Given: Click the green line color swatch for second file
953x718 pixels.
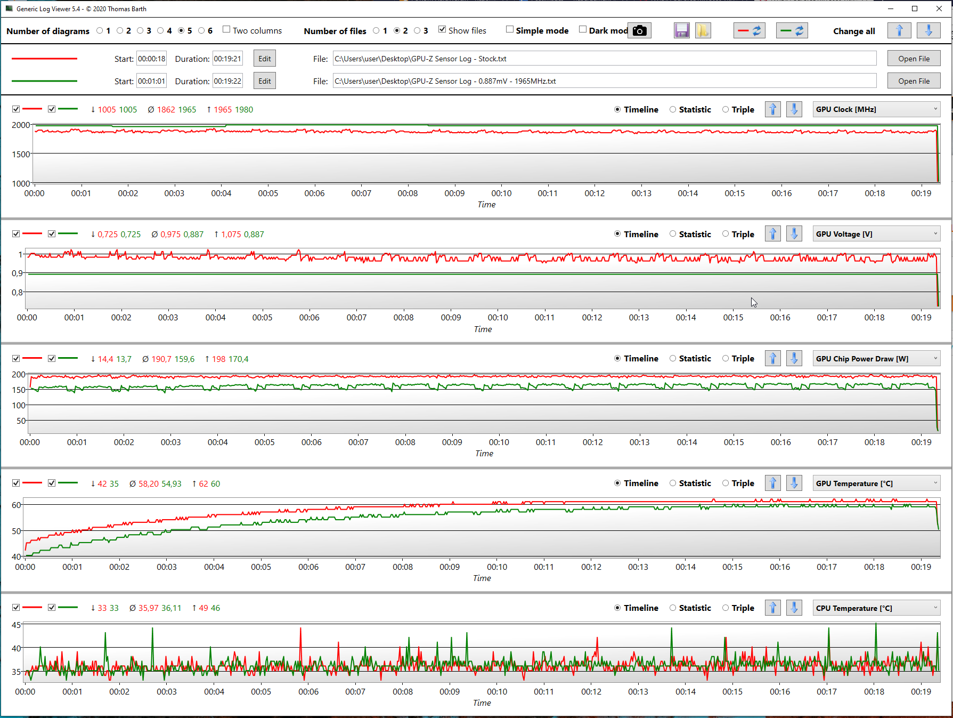Looking at the screenshot, I should pyautogui.click(x=44, y=81).
